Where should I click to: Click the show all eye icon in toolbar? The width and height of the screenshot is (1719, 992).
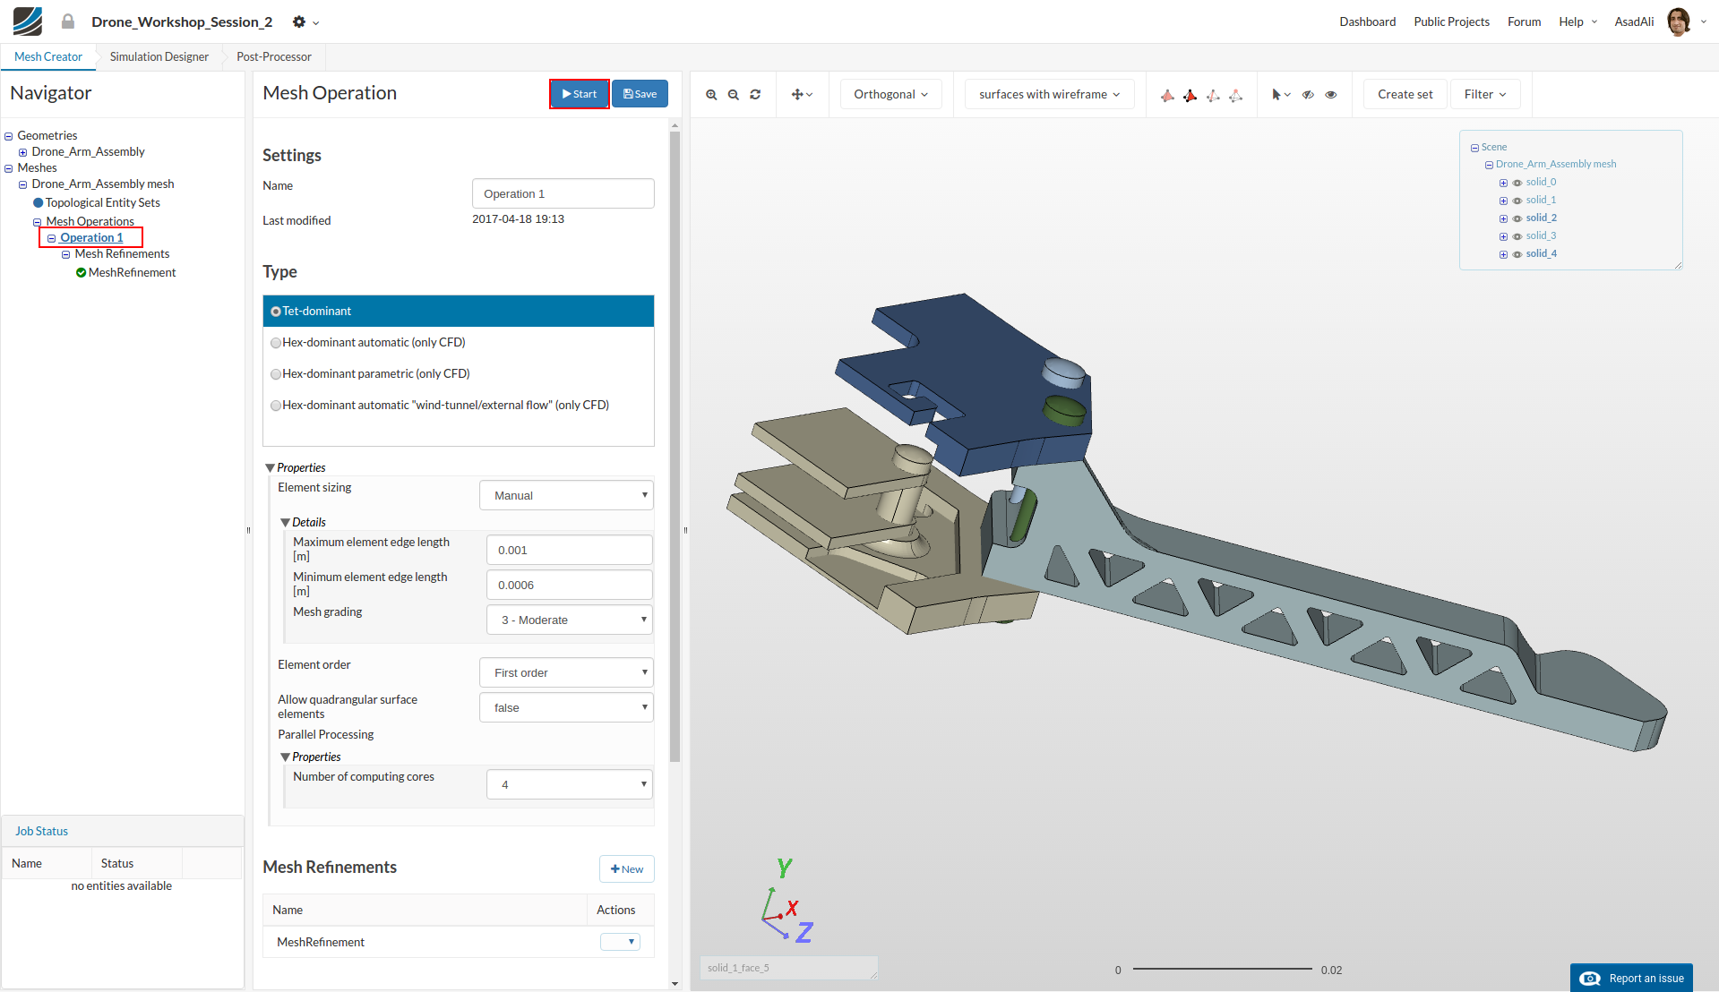[x=1331, y=95]
